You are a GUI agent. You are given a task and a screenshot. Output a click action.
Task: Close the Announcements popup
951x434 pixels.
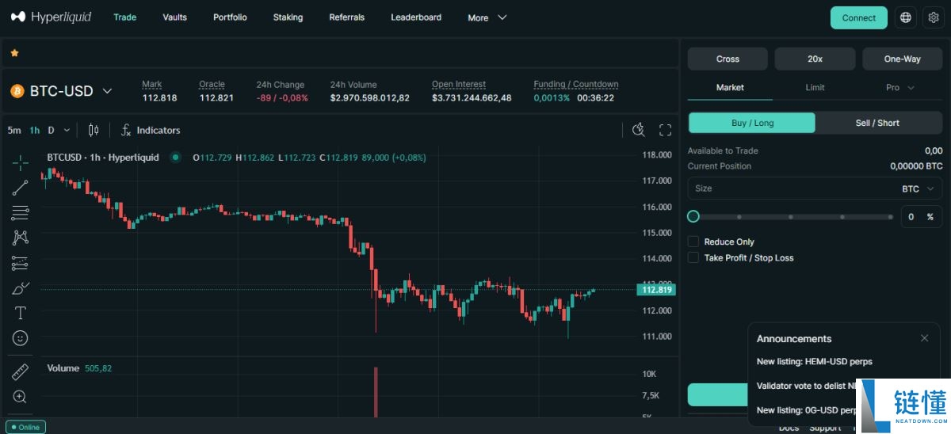click(924, 338)
